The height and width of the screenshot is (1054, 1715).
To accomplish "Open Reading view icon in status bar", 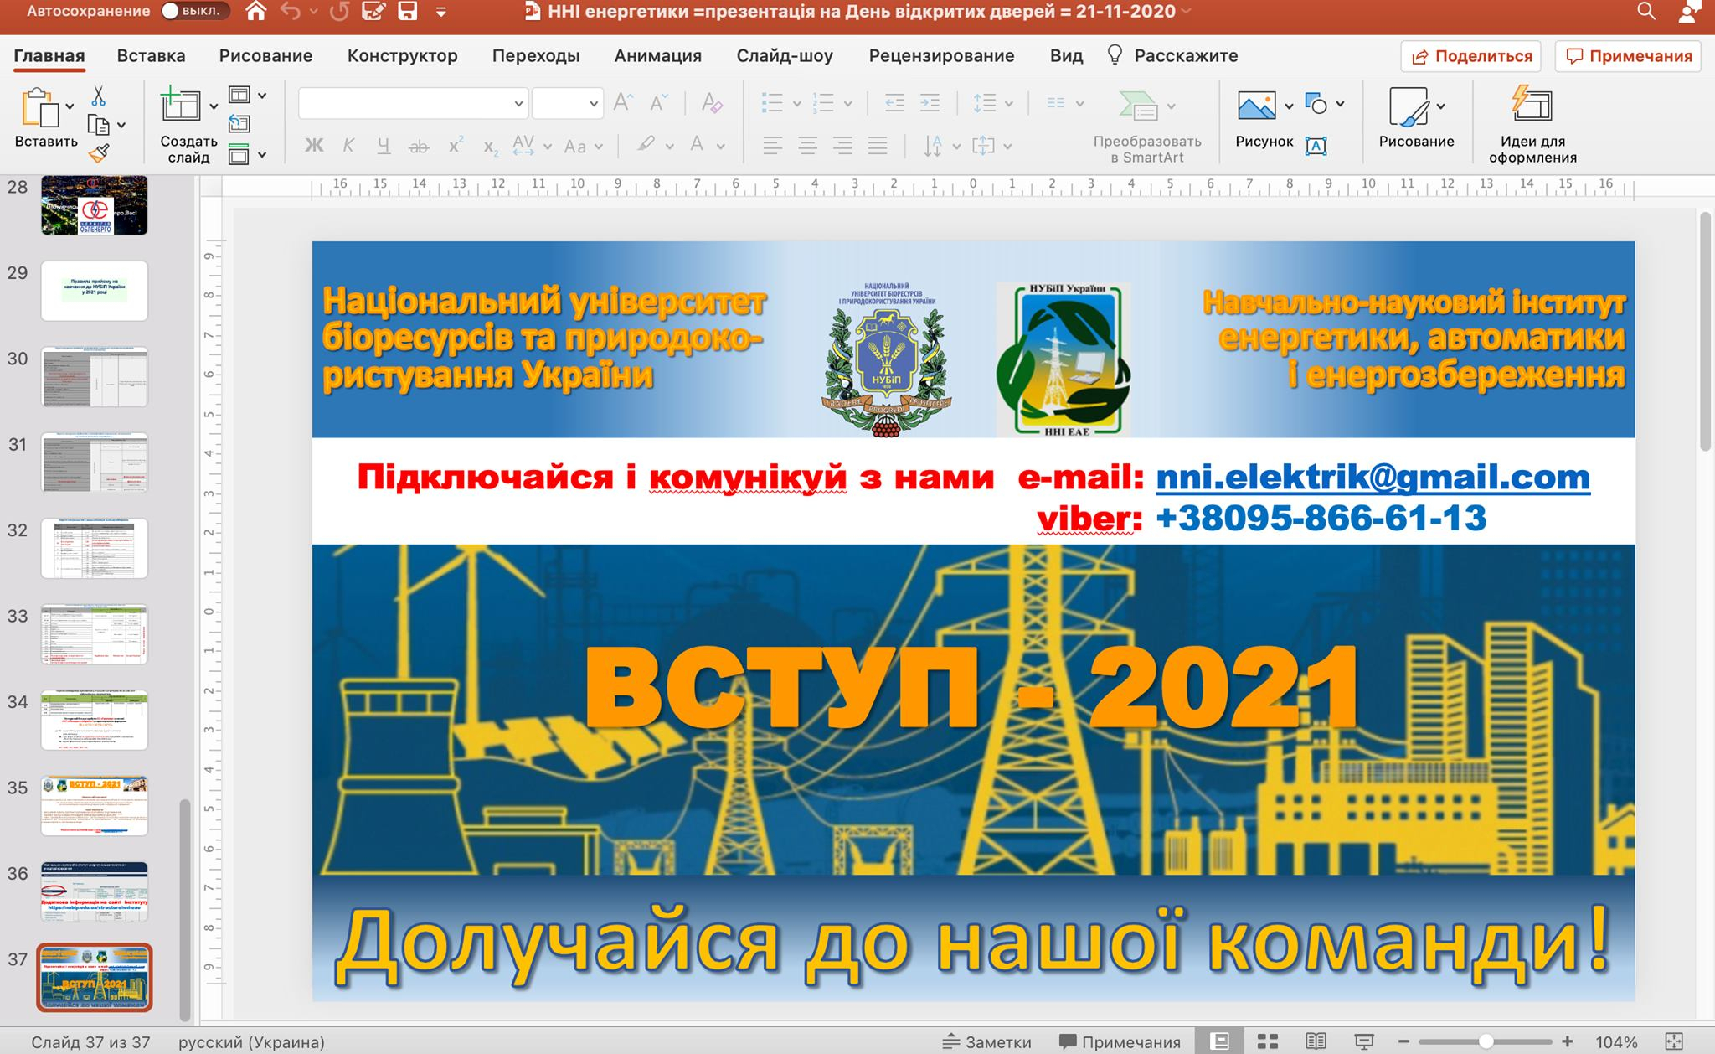I will pyautogui.click(x=1316, y=1041).
